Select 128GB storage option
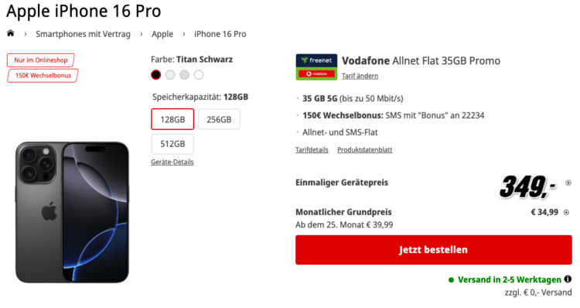 pos(172,119)
